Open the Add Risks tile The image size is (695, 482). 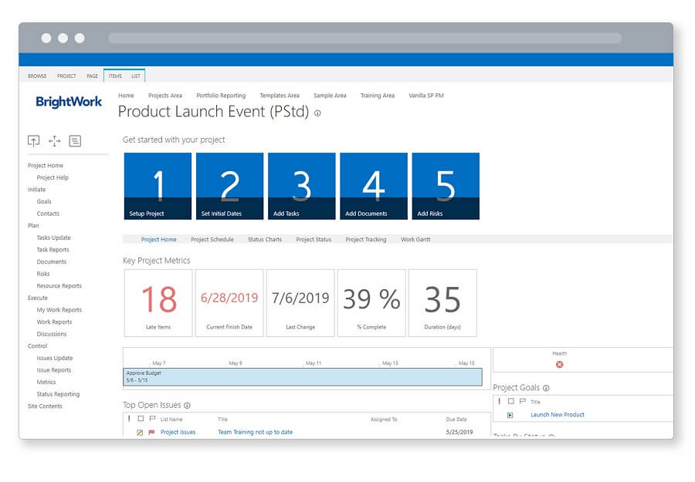point(446,186)
